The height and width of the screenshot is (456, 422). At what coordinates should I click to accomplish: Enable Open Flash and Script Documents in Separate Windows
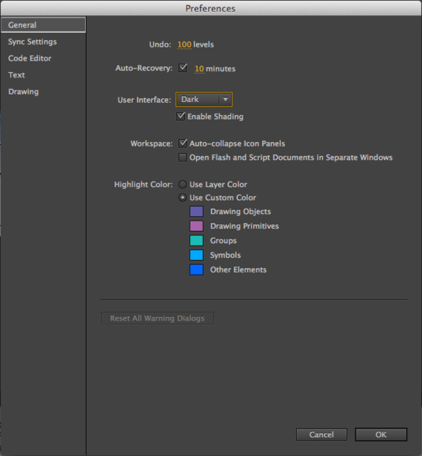[x=183, y=157]
